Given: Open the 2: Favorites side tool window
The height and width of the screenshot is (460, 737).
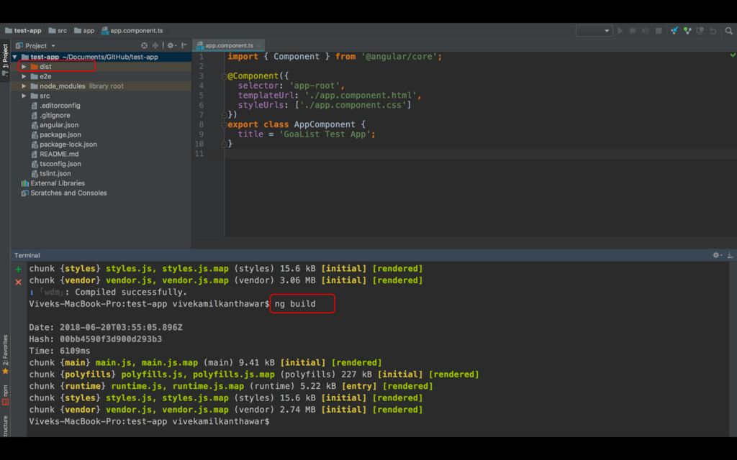Looking at the screenshot, I should click(x=5, y=354).
